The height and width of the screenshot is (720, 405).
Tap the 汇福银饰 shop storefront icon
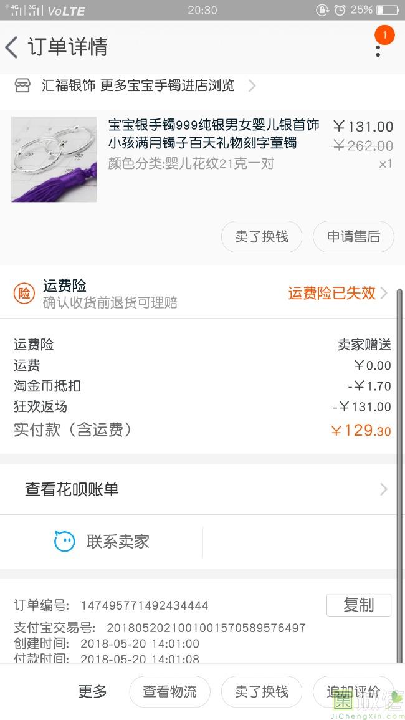coord(22,85)
